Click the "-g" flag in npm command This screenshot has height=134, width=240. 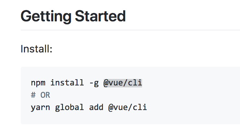tap(93, 83)
